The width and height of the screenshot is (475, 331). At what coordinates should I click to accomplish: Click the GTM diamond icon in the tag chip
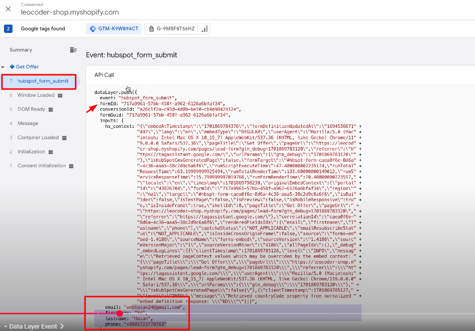pos(93,29)
